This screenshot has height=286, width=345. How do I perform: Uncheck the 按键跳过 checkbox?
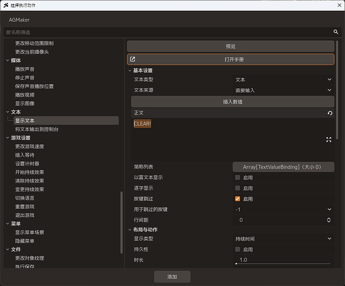click(237, 199)
